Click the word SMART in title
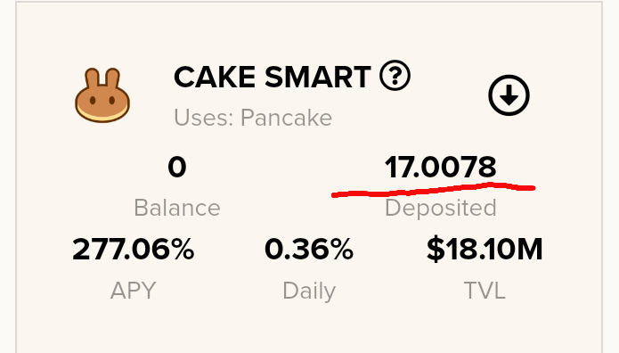 (317, 77)
